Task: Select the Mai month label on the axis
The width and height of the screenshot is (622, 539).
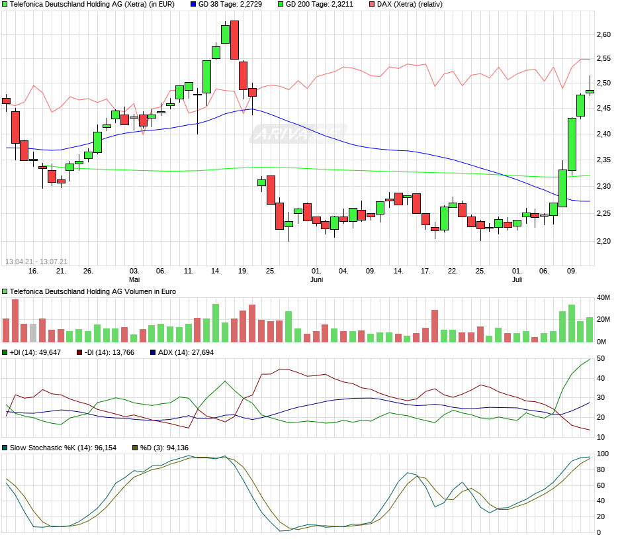Action: (134, 279)
